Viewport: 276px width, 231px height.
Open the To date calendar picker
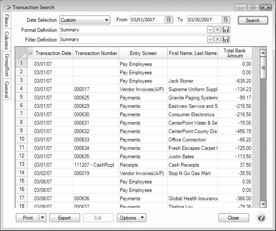coord(225,20)
